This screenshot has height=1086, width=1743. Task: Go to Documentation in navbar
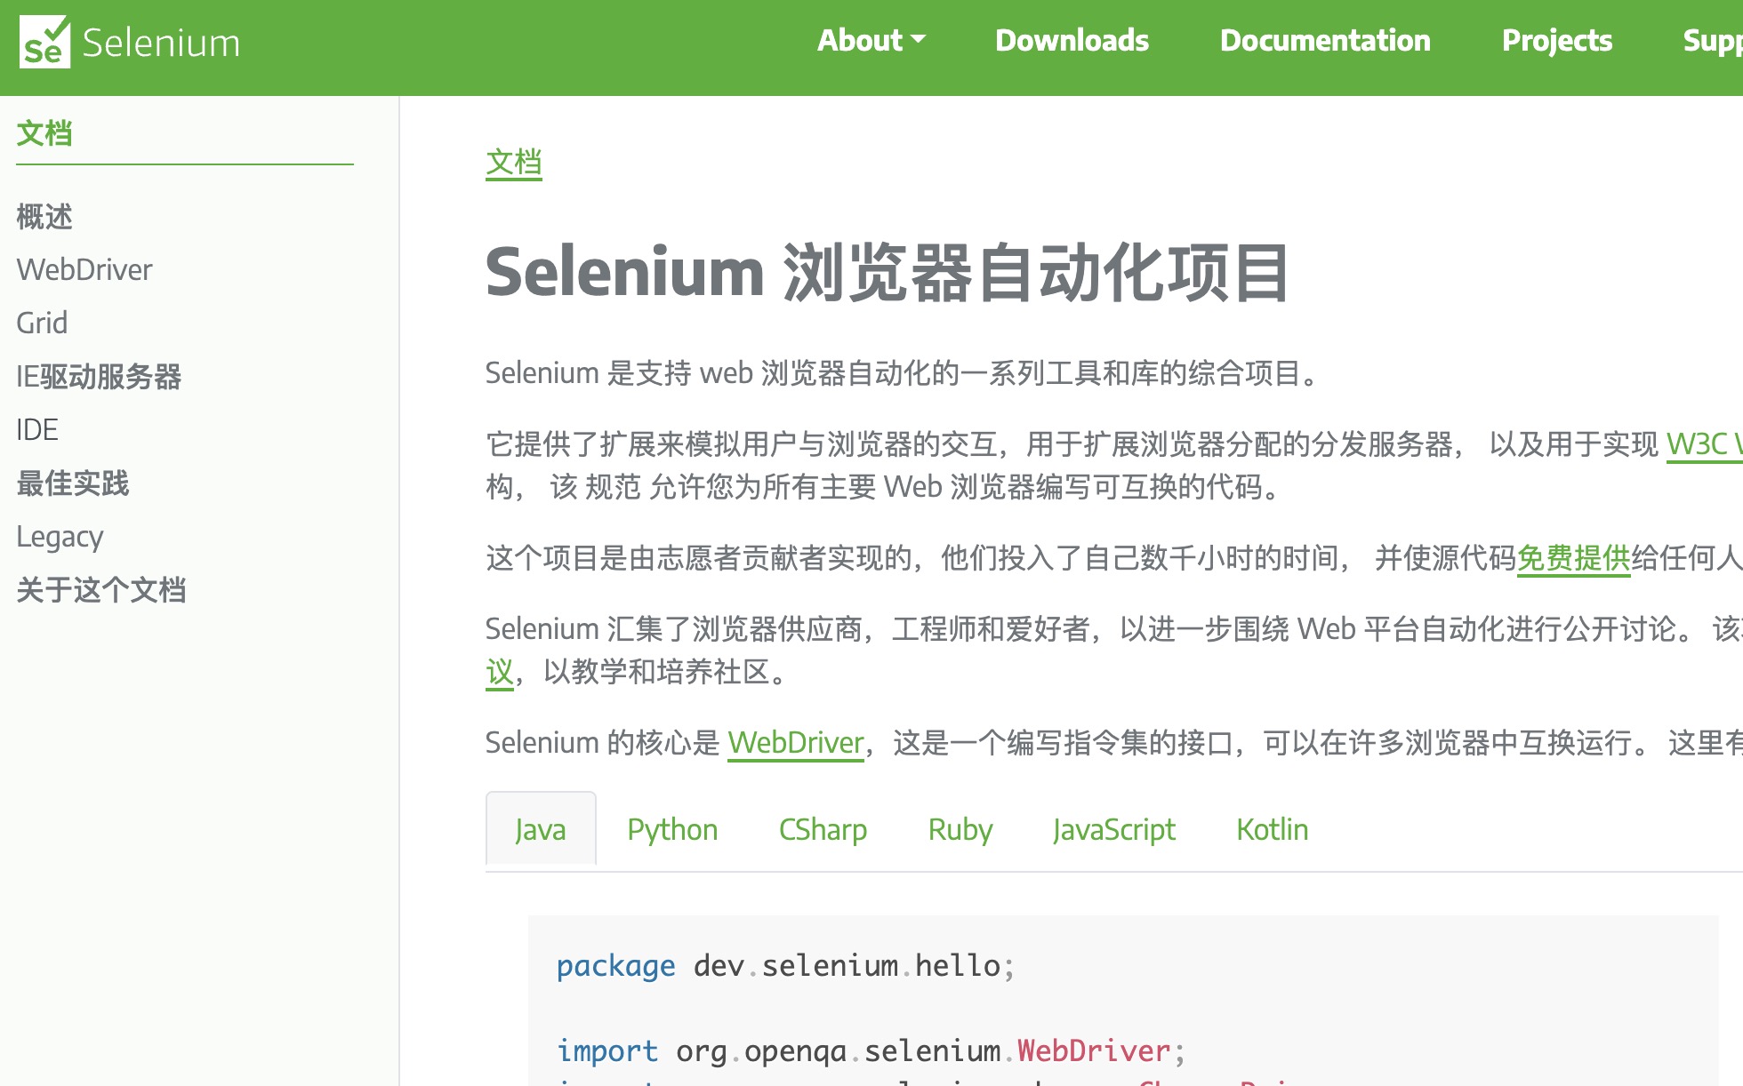1325,41
